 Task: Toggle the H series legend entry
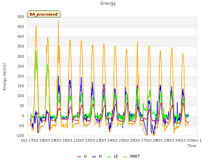click(97, 156)
